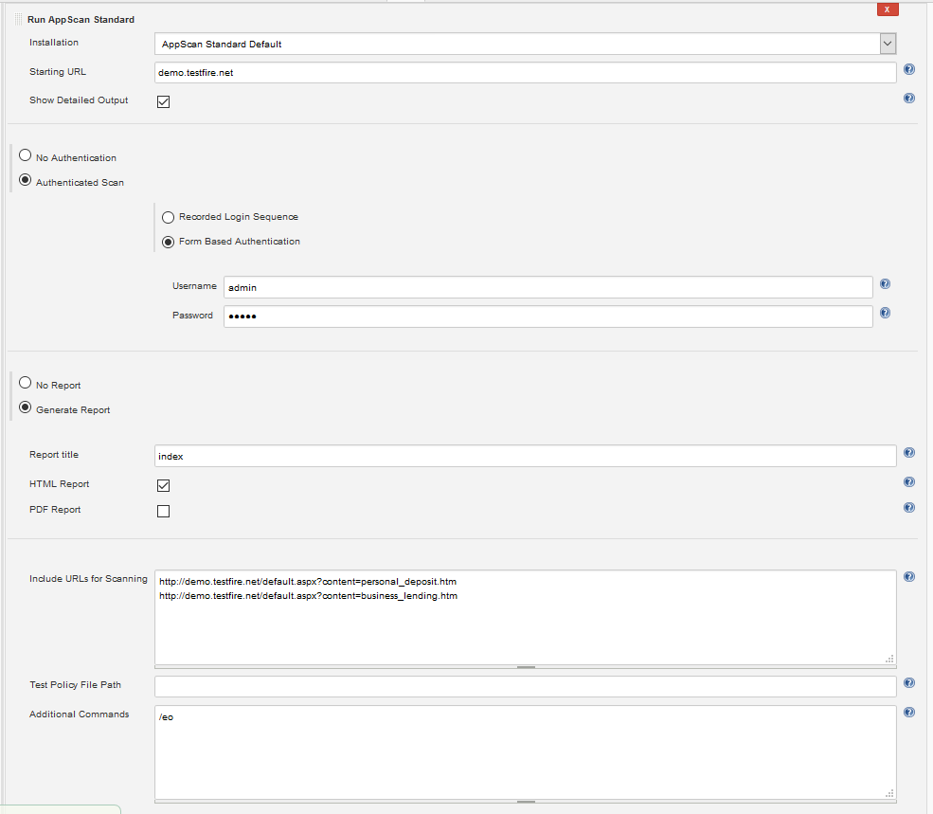Open help for PDF Report option
This screenshot has width=933, height=814.
pos(908,507)
